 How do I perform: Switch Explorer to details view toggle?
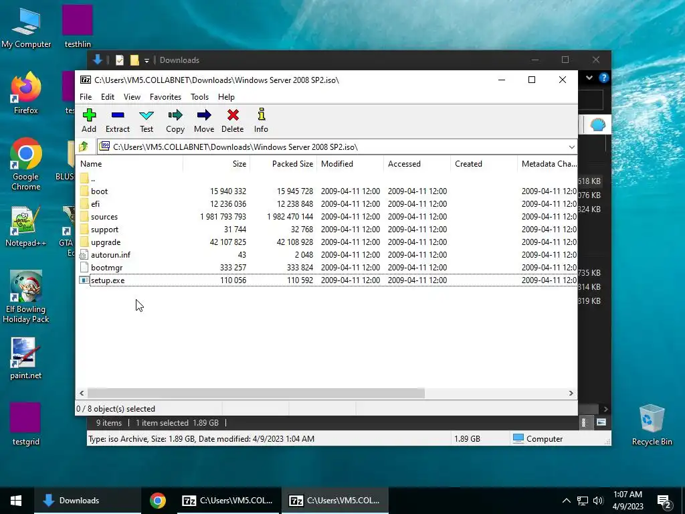pos(584,422)
